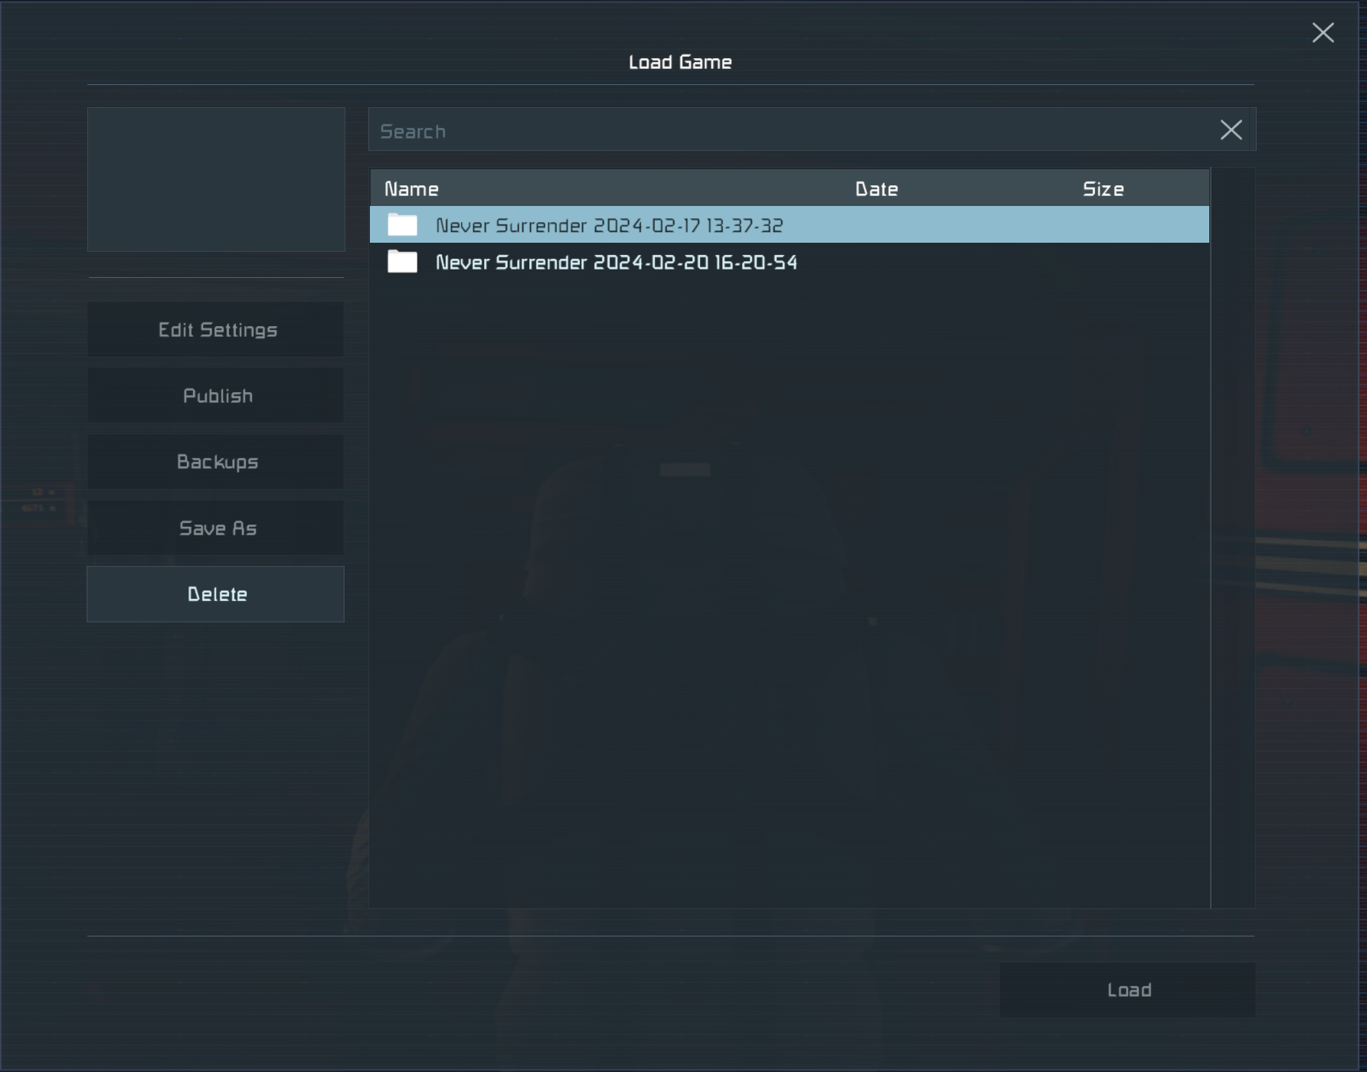Screen dimensions: 1367x1072
Task: Sort saves by Name column
Action: click(411, 189)
